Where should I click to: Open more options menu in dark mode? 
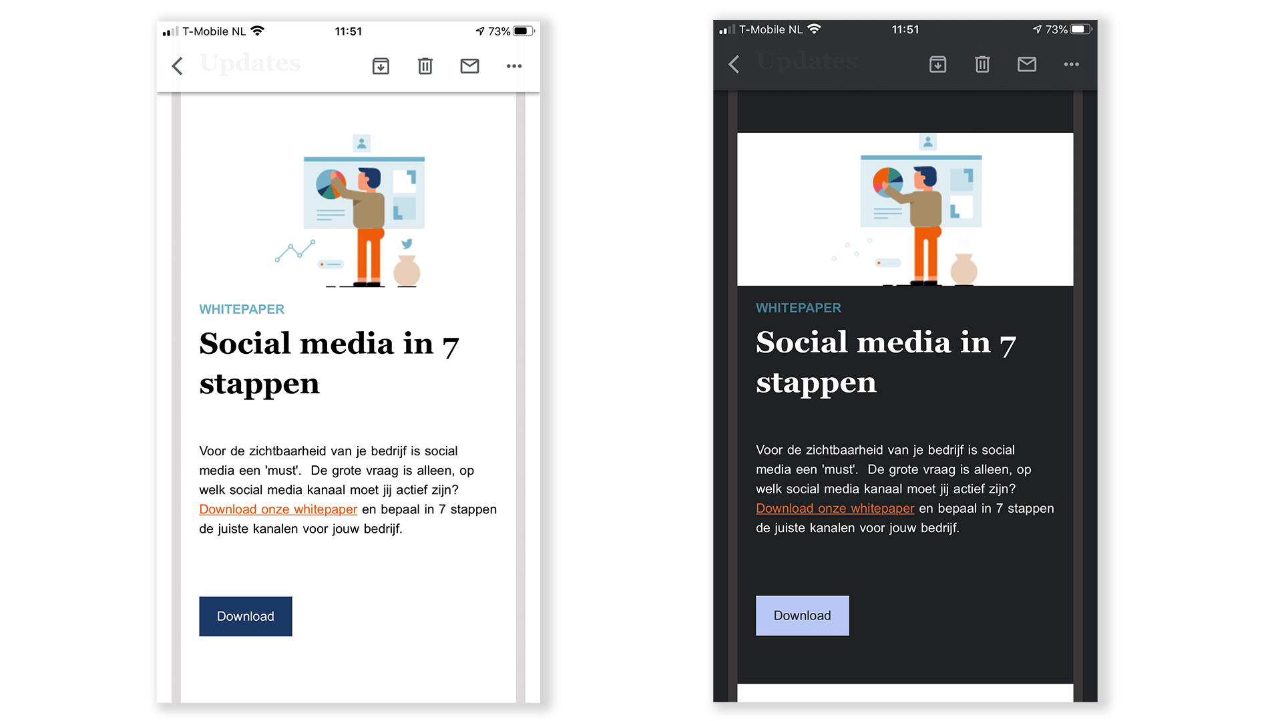(1071, 65)
